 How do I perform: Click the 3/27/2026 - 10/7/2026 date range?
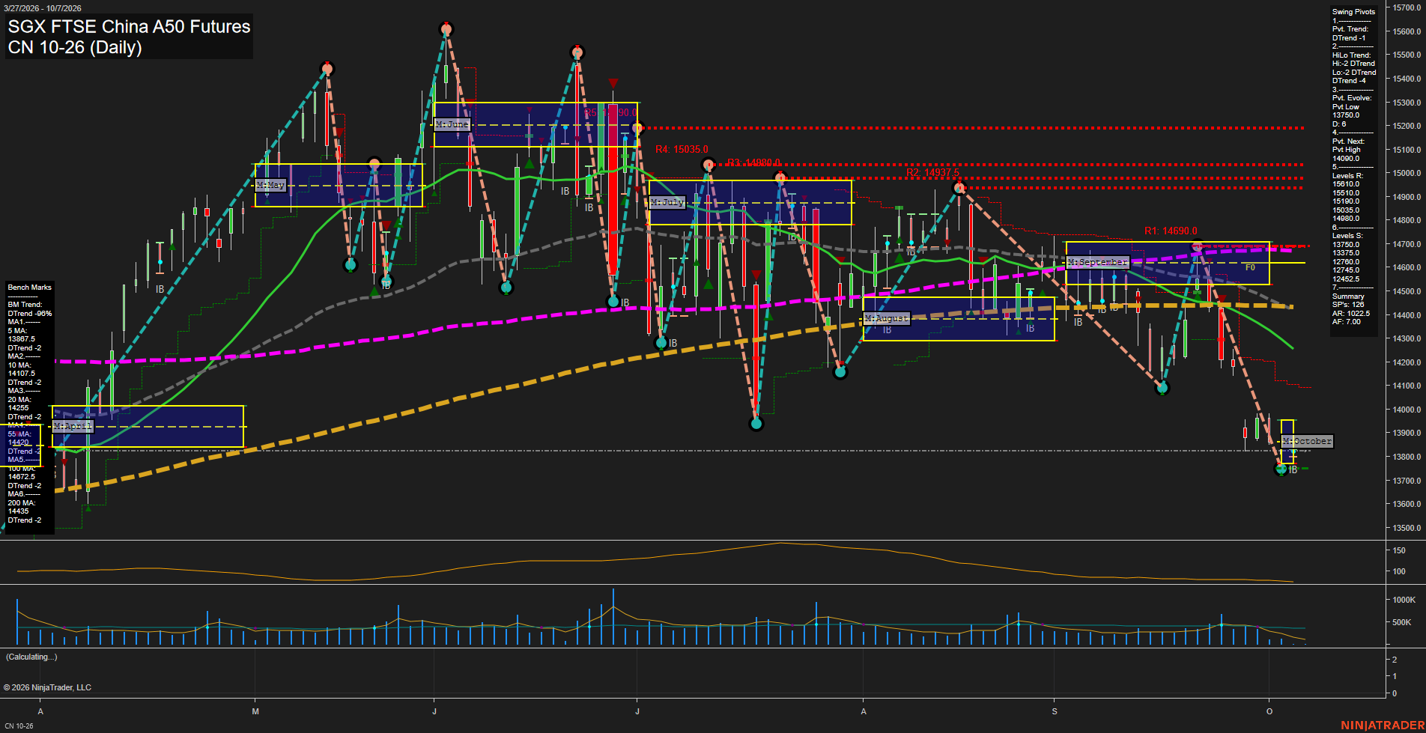point(43,8)
